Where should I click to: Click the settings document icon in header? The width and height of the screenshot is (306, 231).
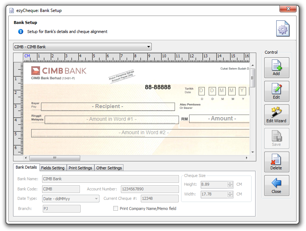point(283,28)
